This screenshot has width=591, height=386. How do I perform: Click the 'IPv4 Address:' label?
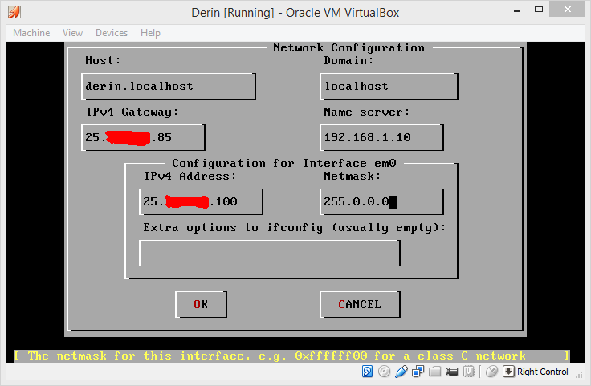190,176
